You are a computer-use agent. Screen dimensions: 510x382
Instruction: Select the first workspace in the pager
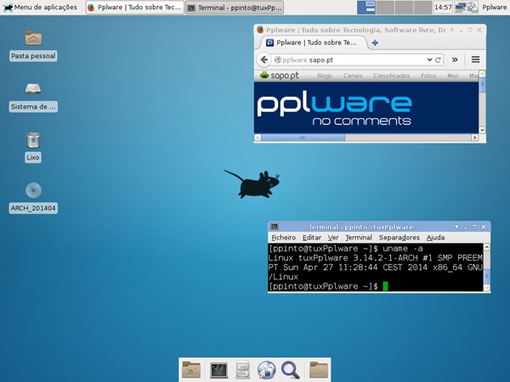[366, 7]
